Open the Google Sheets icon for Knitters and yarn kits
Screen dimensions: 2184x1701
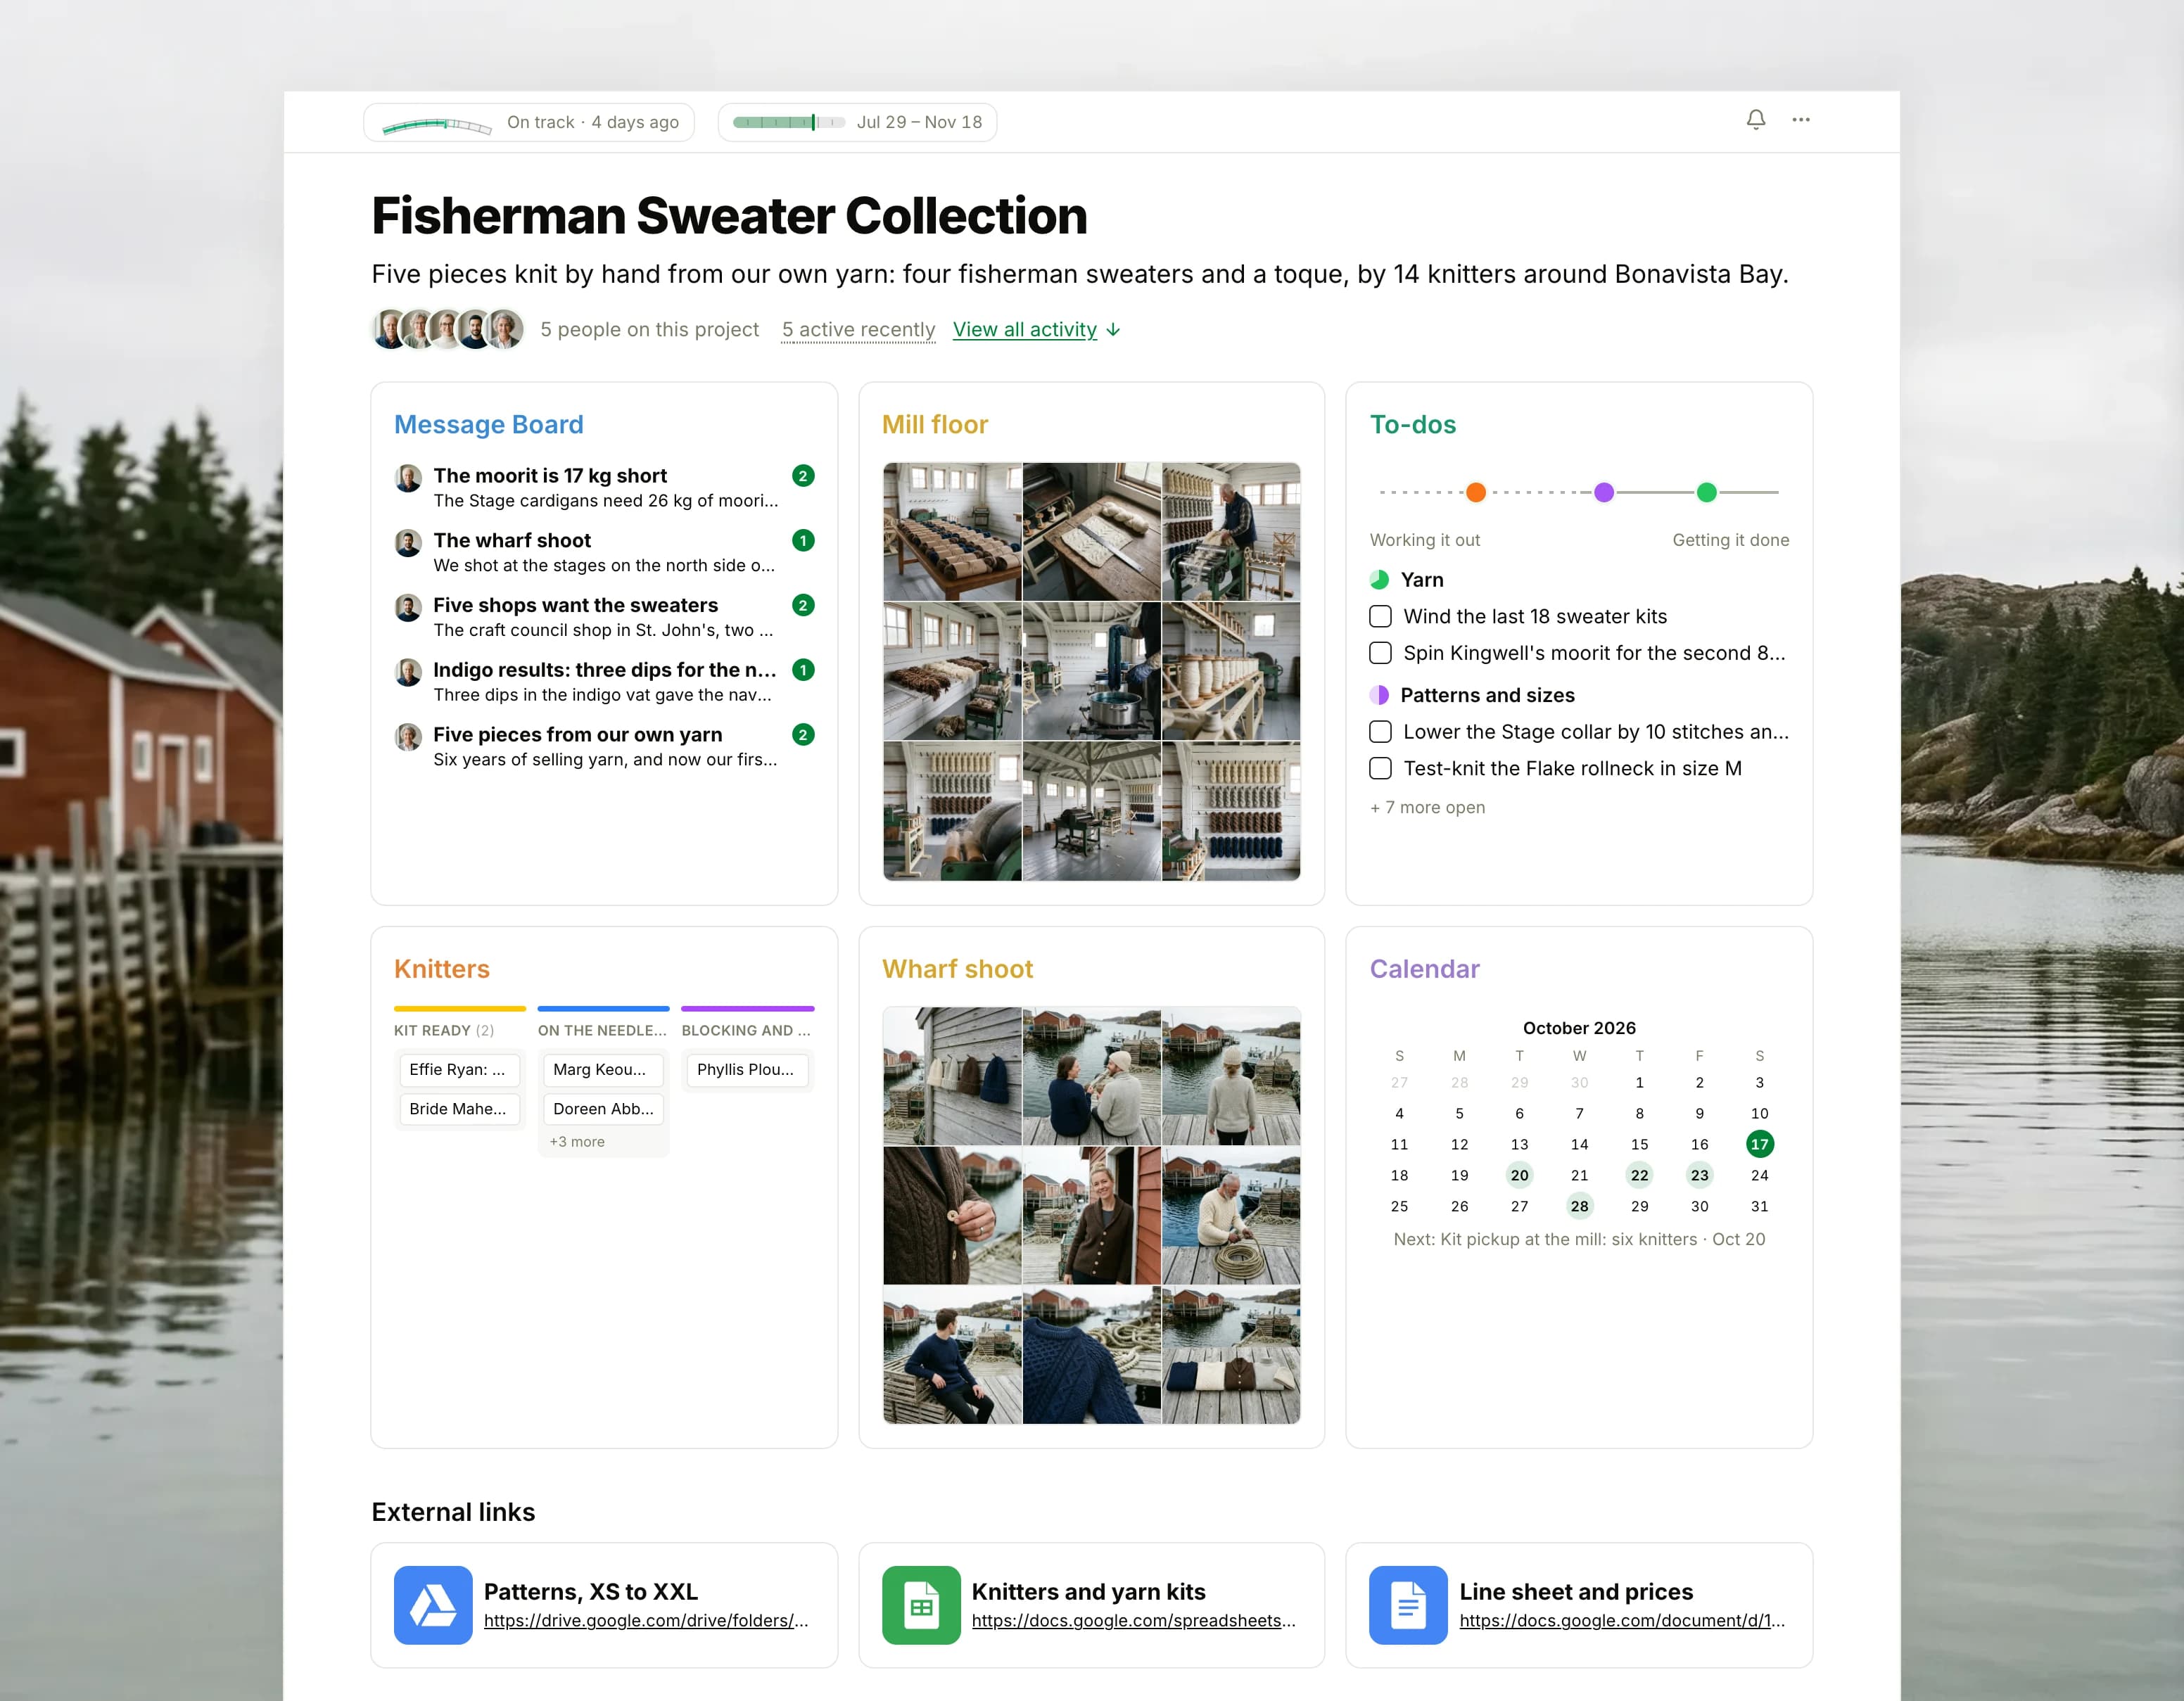921,1604
